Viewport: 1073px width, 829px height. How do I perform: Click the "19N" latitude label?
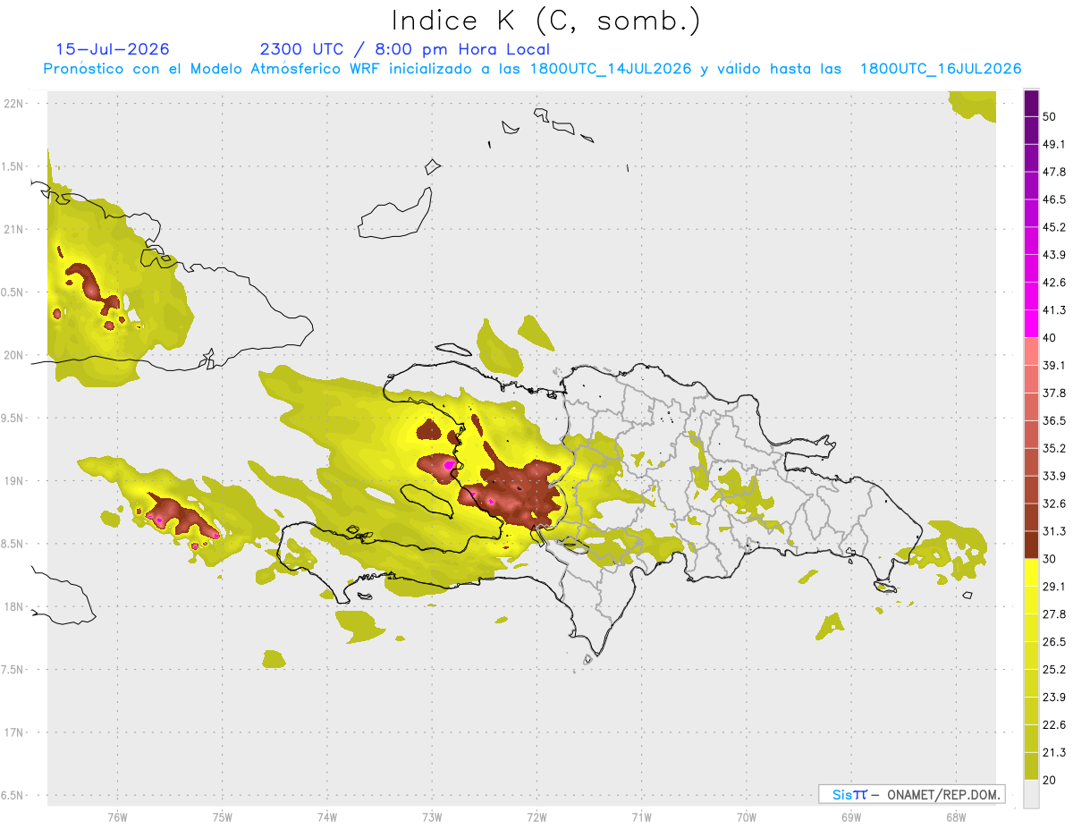(x=13, y=480)
